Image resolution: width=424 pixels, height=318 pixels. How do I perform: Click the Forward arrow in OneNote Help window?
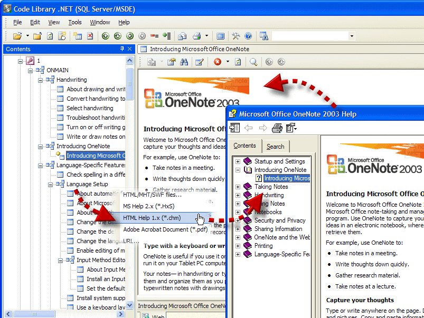pyautogui.click(x=263, y=128)
